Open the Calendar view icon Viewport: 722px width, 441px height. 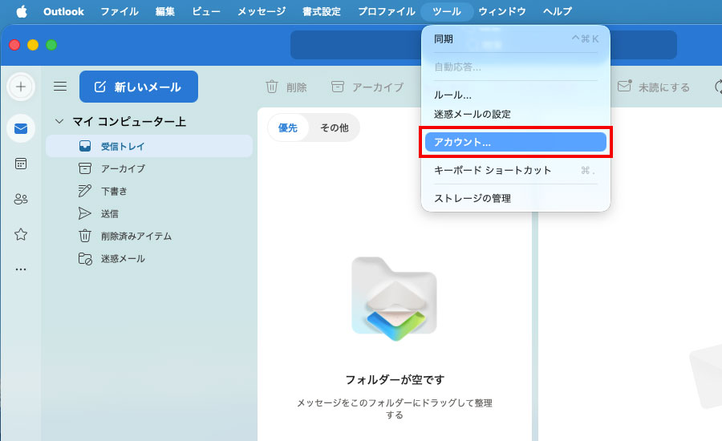click(21, 164)
